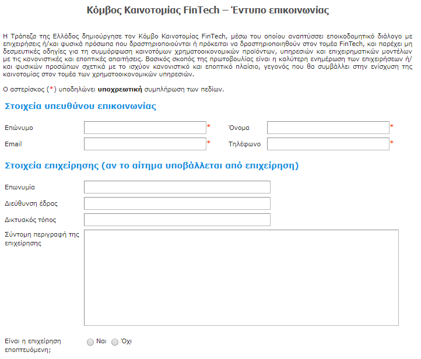The width and height of the screenshot is (421, 359).
Task: Click the business description text area
Action: click(241, 278)
